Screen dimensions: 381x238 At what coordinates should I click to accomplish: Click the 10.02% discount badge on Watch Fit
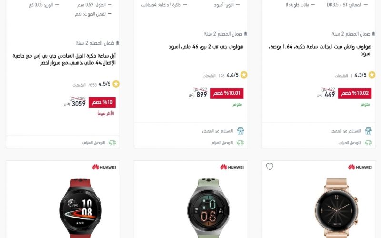(x=355, y=93)
